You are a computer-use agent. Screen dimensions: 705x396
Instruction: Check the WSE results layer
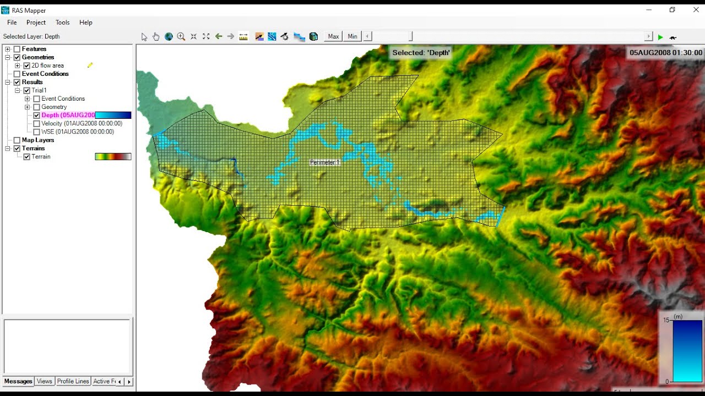tap(37, 132)
